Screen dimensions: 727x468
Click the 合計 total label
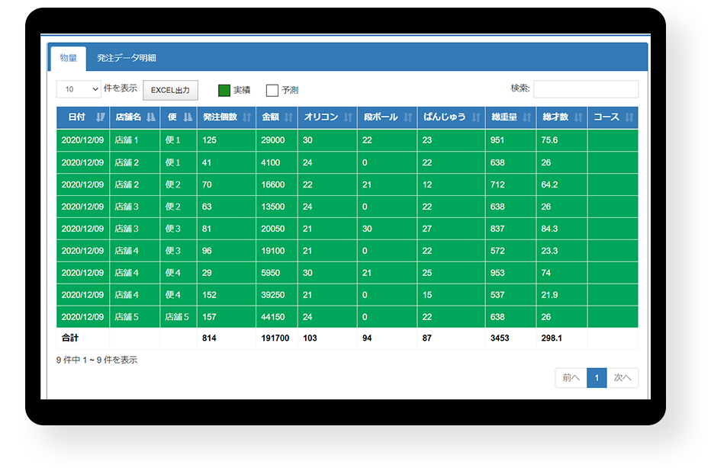[x=70, y=338]
